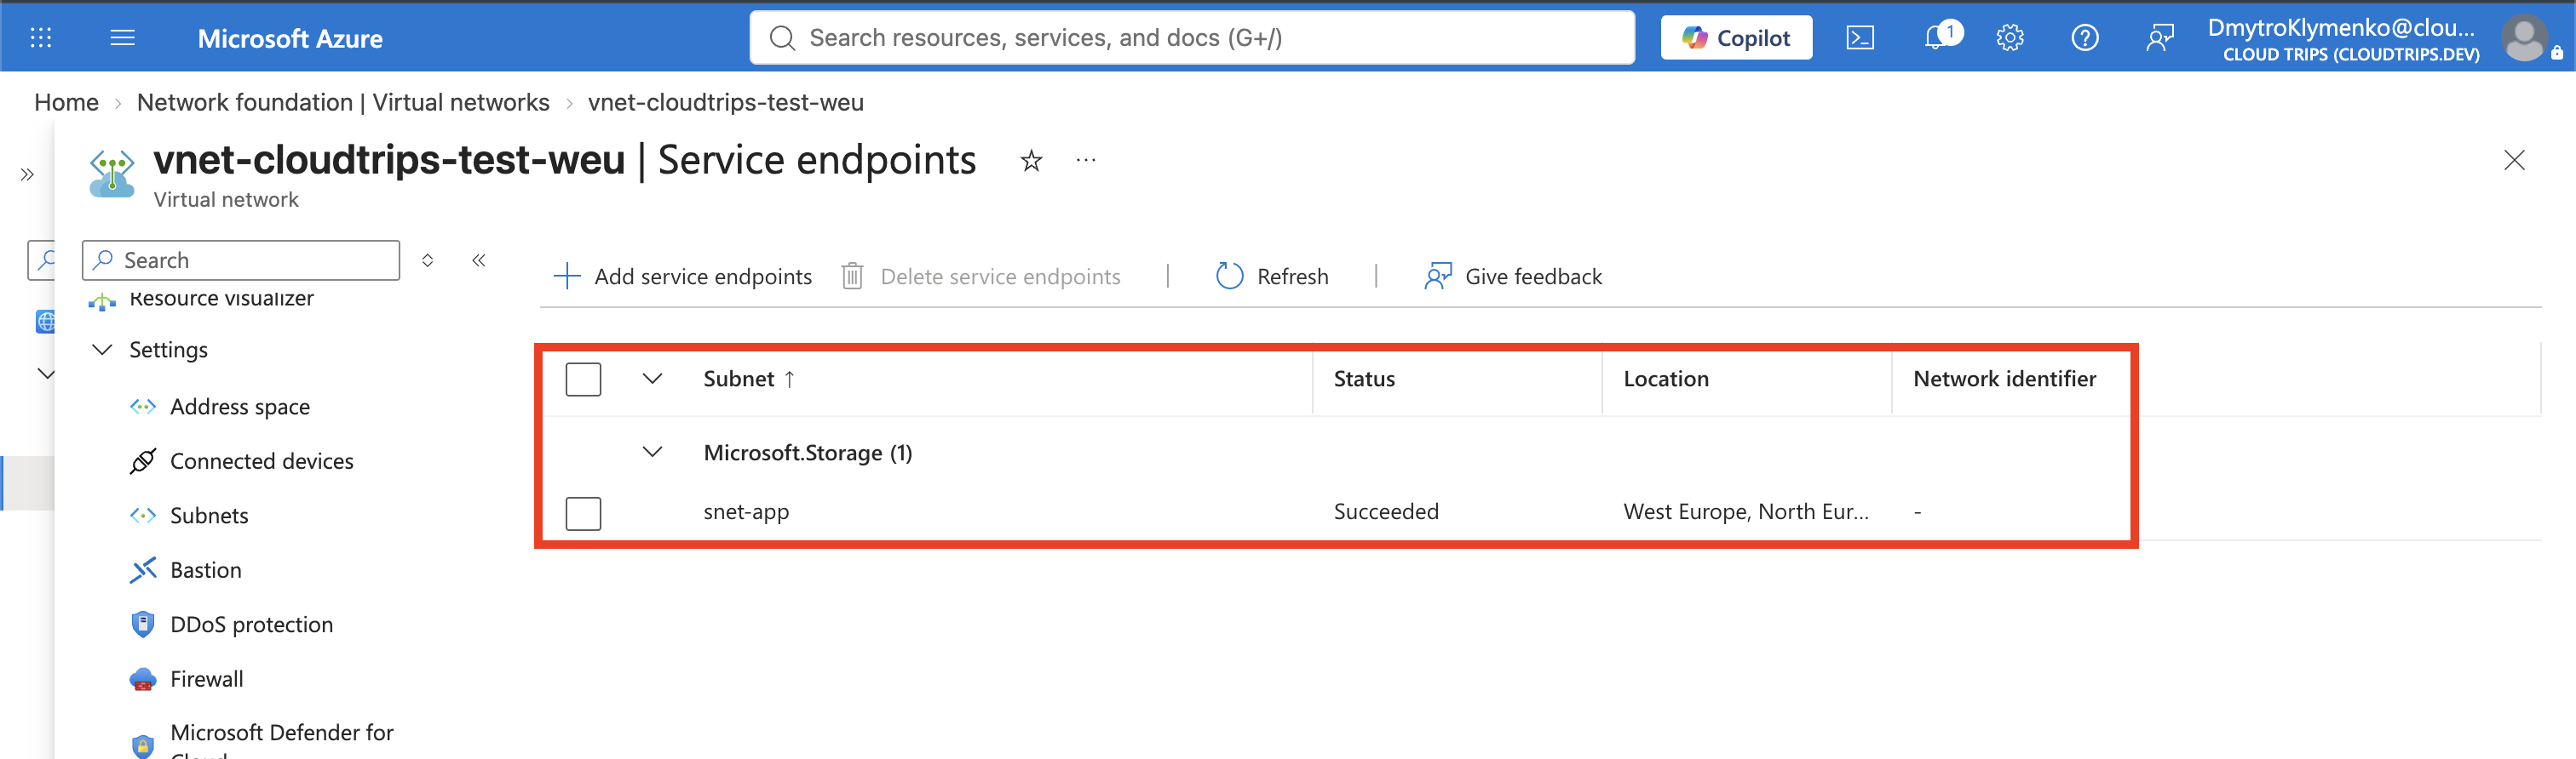Click the Firewall cloud icon

point(143,680)
